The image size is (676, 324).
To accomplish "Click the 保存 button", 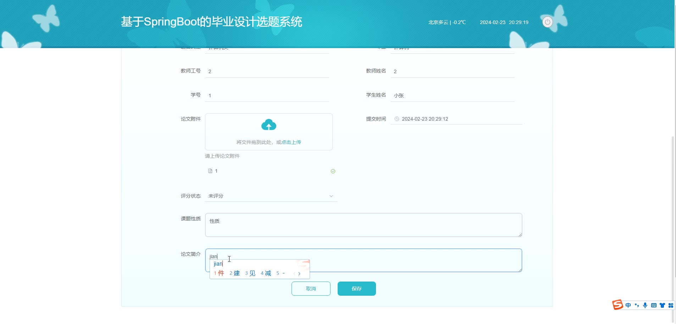I will tap(356, 289).
